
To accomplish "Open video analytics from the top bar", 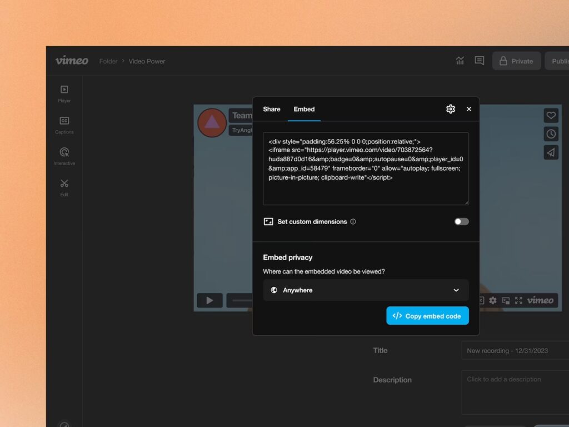I will pos(460,61).
